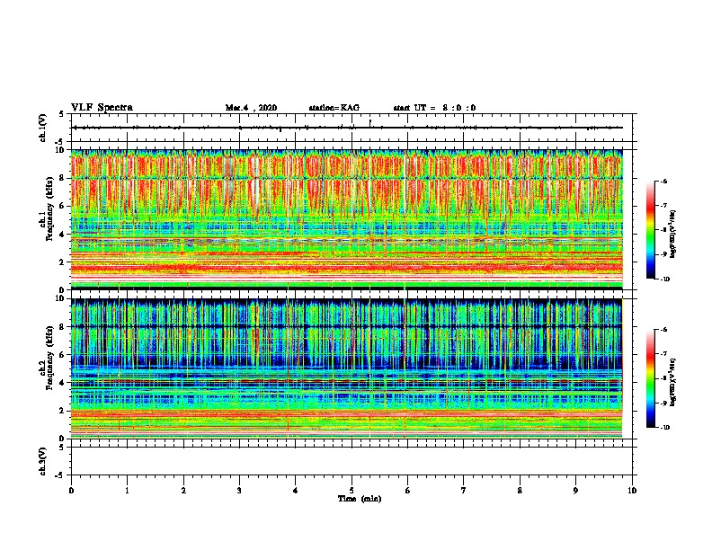Click the ch.1 voltage waveform trace panel
This screenshot has width=712, height=550.
click(x=352, y=128)
